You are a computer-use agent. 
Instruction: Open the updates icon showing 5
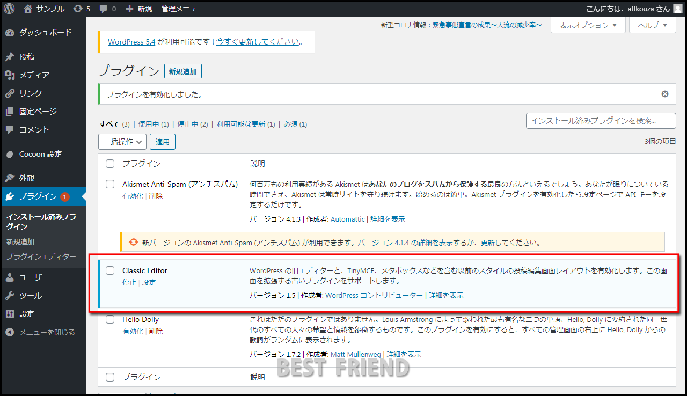click(78, 9)
